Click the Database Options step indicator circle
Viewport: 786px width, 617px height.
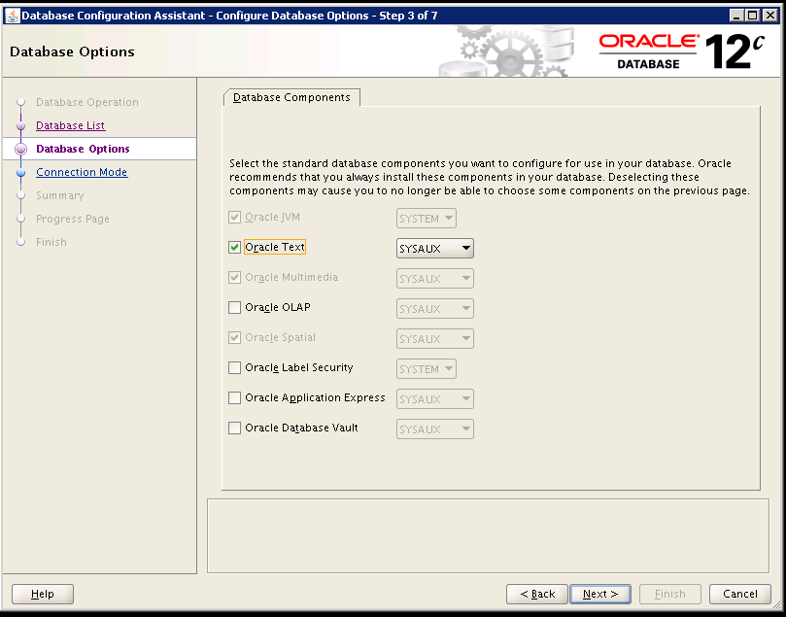pyautogui.click(x=21, y=148)
